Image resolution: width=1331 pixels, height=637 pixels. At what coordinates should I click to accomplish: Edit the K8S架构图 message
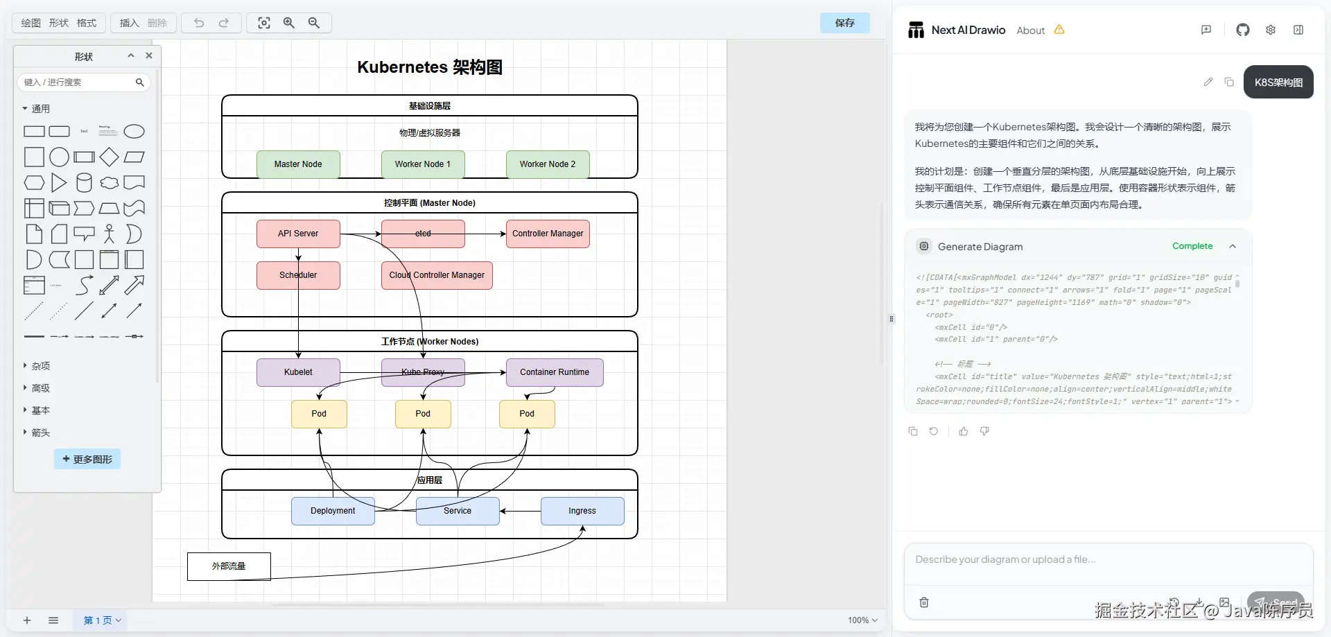point(1208,82)
